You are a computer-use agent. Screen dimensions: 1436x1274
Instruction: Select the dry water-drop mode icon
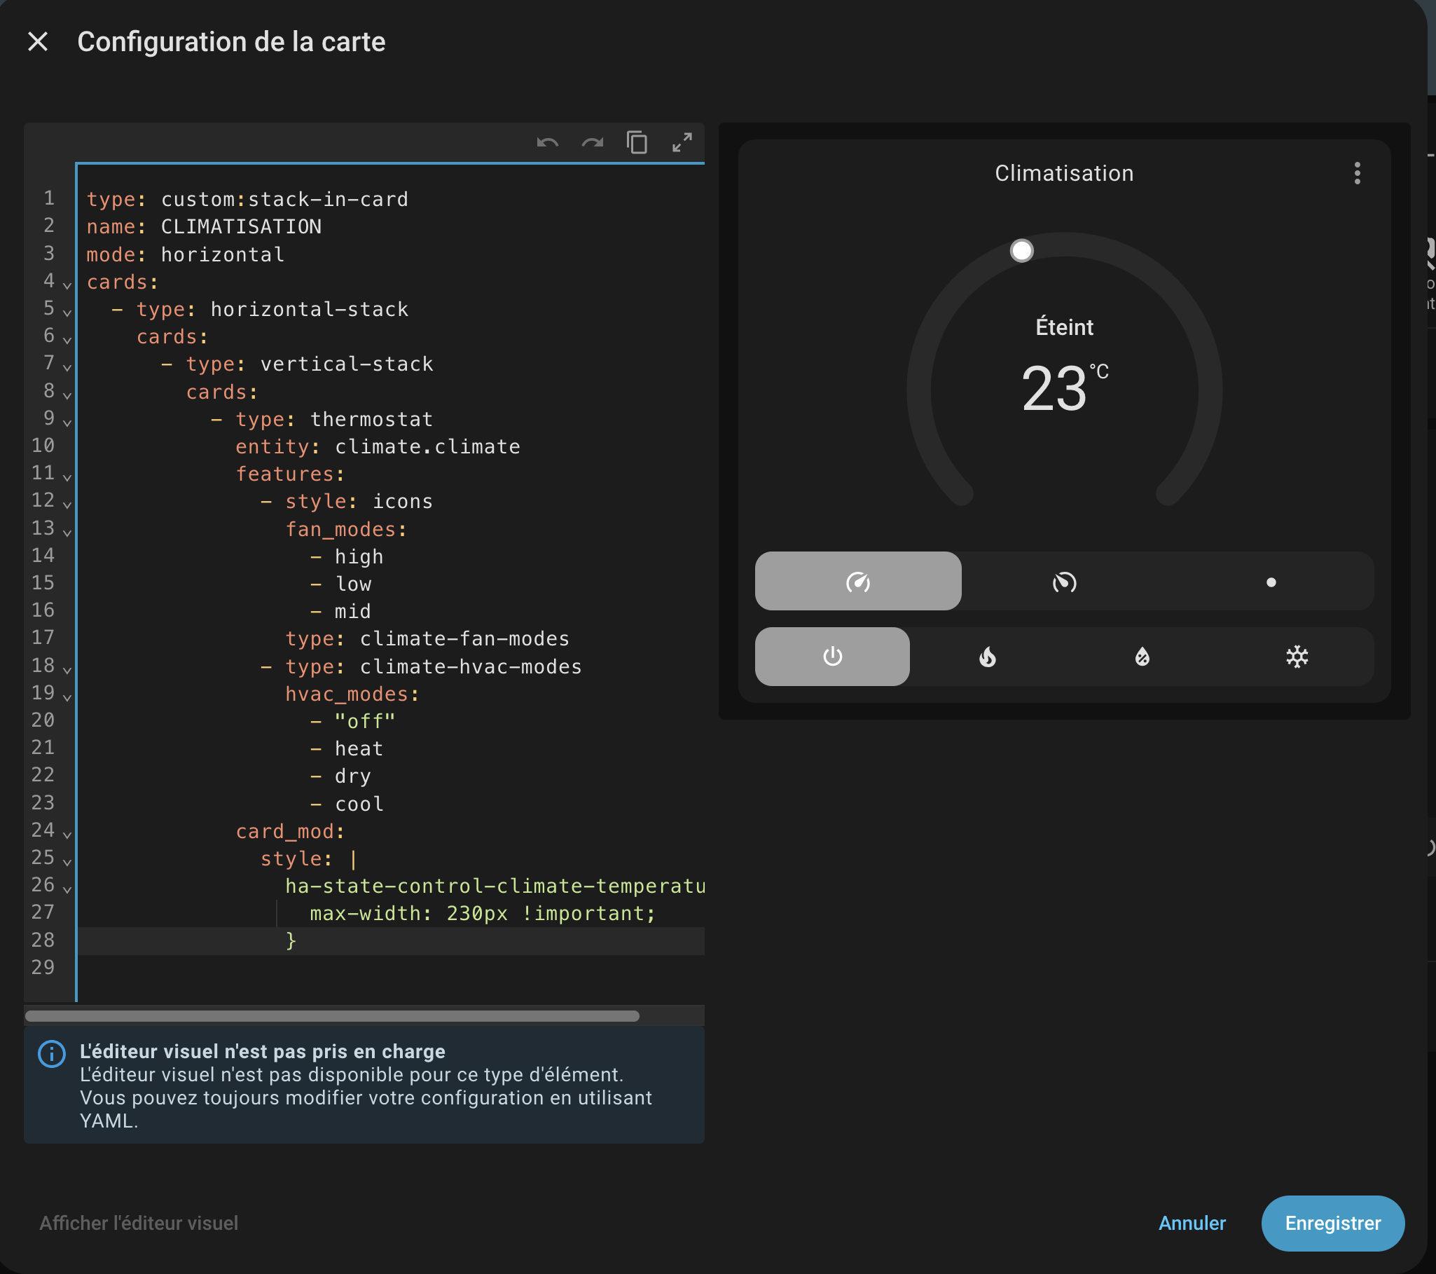(1142, 657)
